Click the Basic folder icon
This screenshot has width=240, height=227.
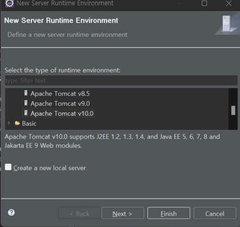coord(17,123)
